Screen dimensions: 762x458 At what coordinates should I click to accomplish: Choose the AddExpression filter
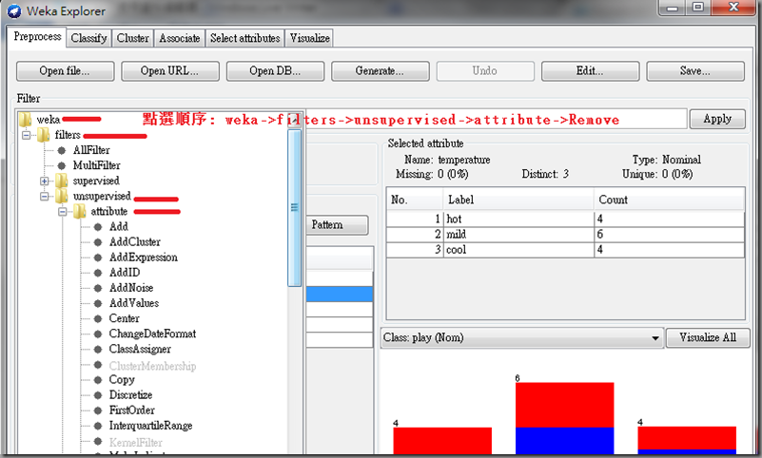click(x=144, y=258)
